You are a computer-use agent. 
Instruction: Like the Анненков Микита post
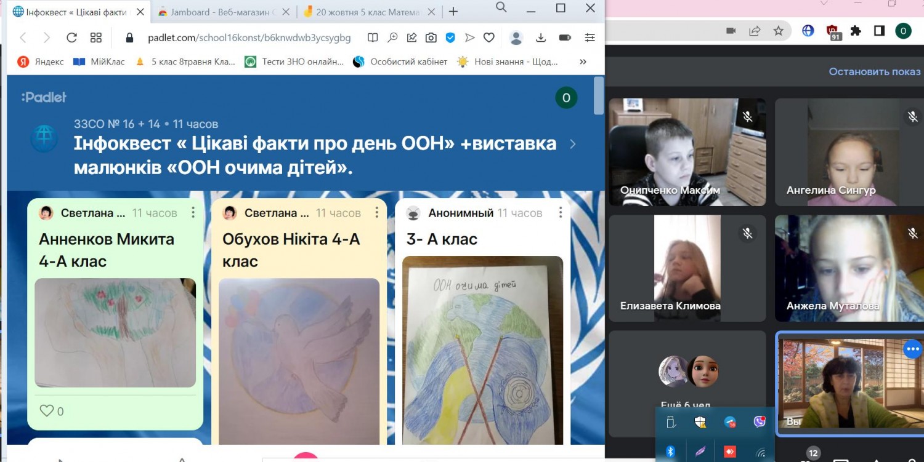coord(47,410)
